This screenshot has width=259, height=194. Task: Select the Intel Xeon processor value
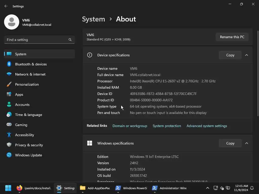tap(172, 81)
